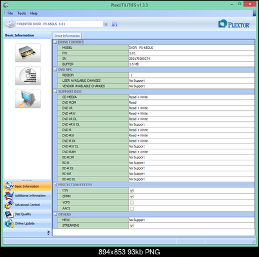Open Advanced Control in navigation pane
259x257 pixels.
coord(27,205)
